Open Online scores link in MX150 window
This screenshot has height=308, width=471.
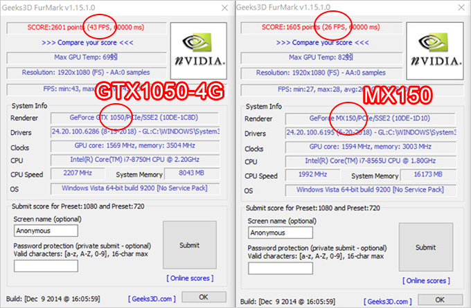point(426,281)
